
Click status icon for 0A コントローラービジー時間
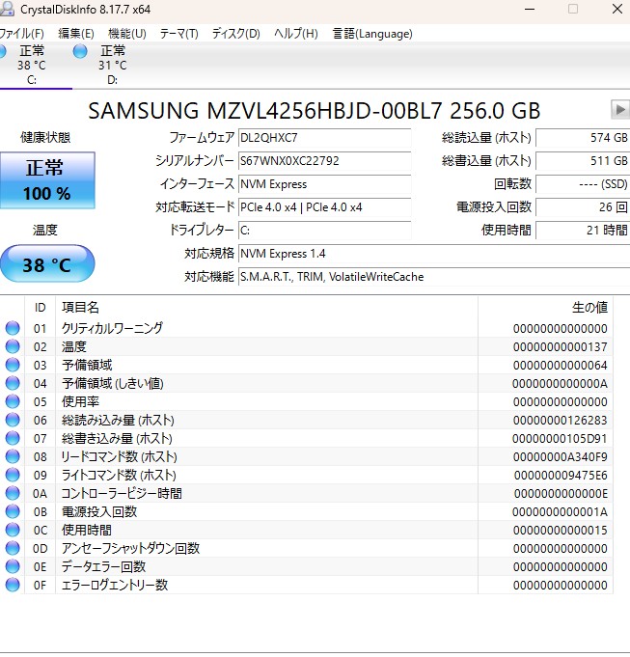tap(13, 493)
